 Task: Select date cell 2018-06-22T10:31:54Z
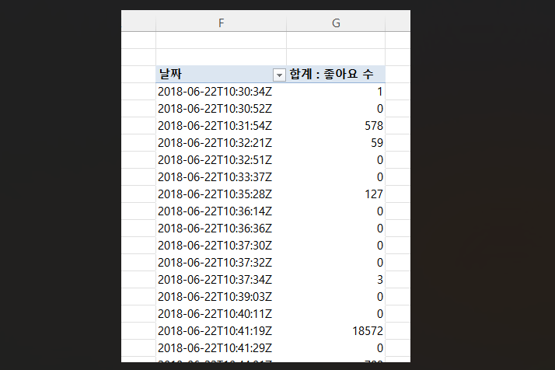(x=215, y=126)
